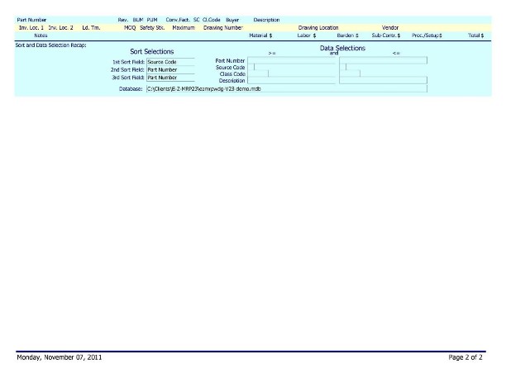Image resolution: width=506 pixels, height=383 pixels.
Task: Click the Safety Stk. column header
Action: pyautogui.click(x=152, y=28)
